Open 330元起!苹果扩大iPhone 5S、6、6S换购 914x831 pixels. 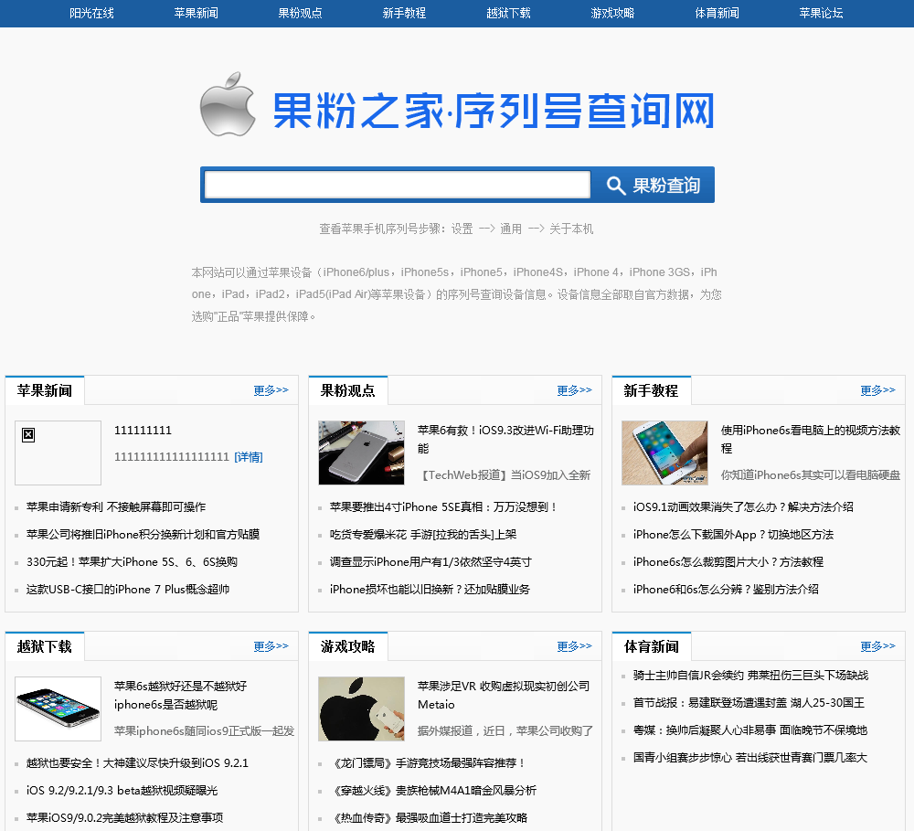132,561
